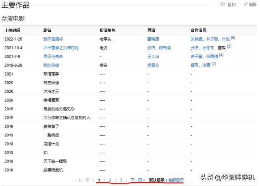Click the film title 沐浴之王
260x186 pixels.
click(x=51, y=91)
